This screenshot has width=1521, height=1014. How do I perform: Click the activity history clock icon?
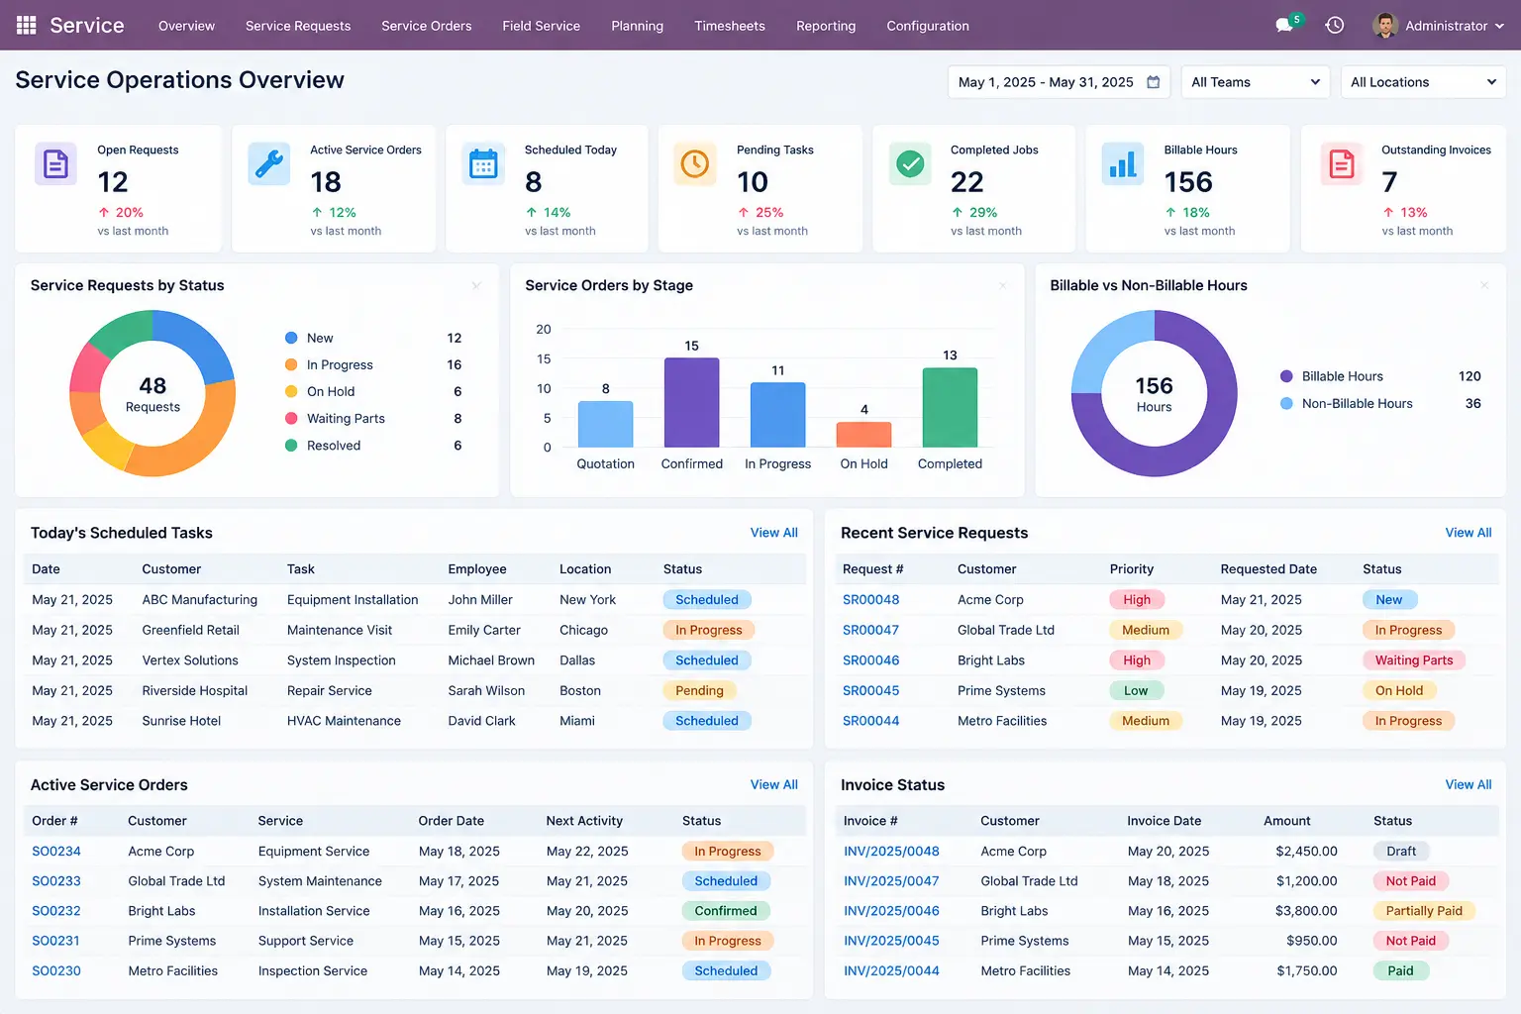coord(1335,26)
